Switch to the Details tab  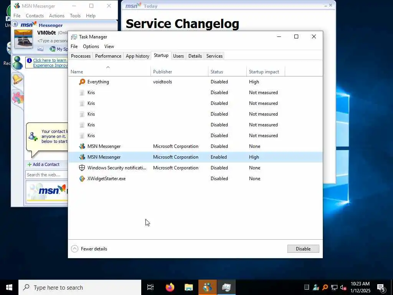pyautogui.click(x=195, y=56)
